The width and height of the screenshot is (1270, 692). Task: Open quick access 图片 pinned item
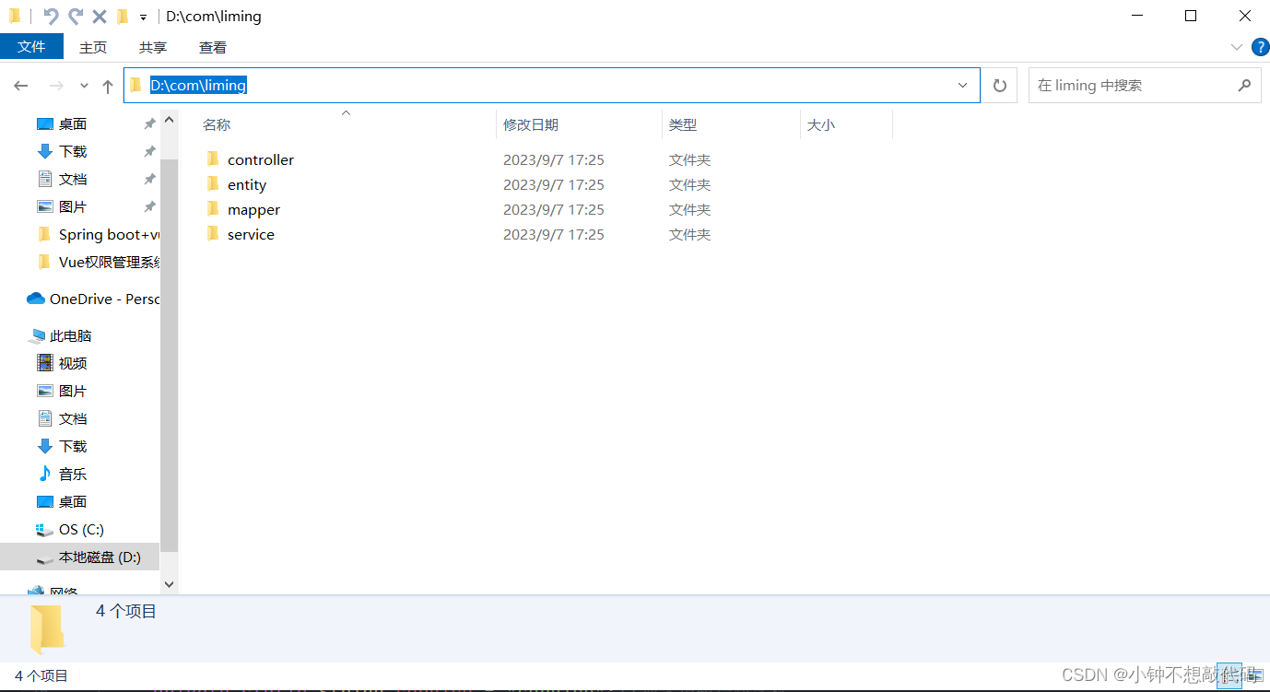73,206
